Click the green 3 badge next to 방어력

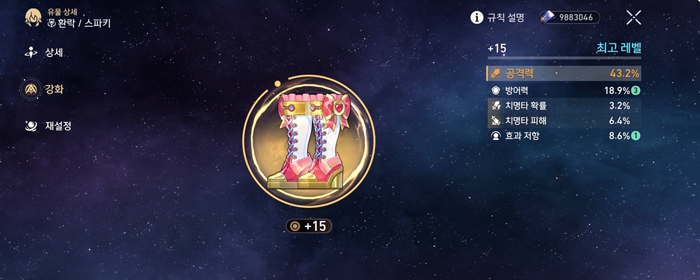[636, 91]
